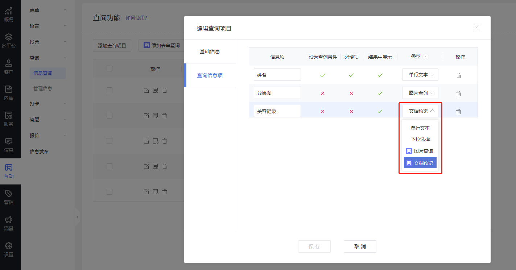Tick the select-all checkbox in table header
516x270 pixels.
[x=110, y=68]
